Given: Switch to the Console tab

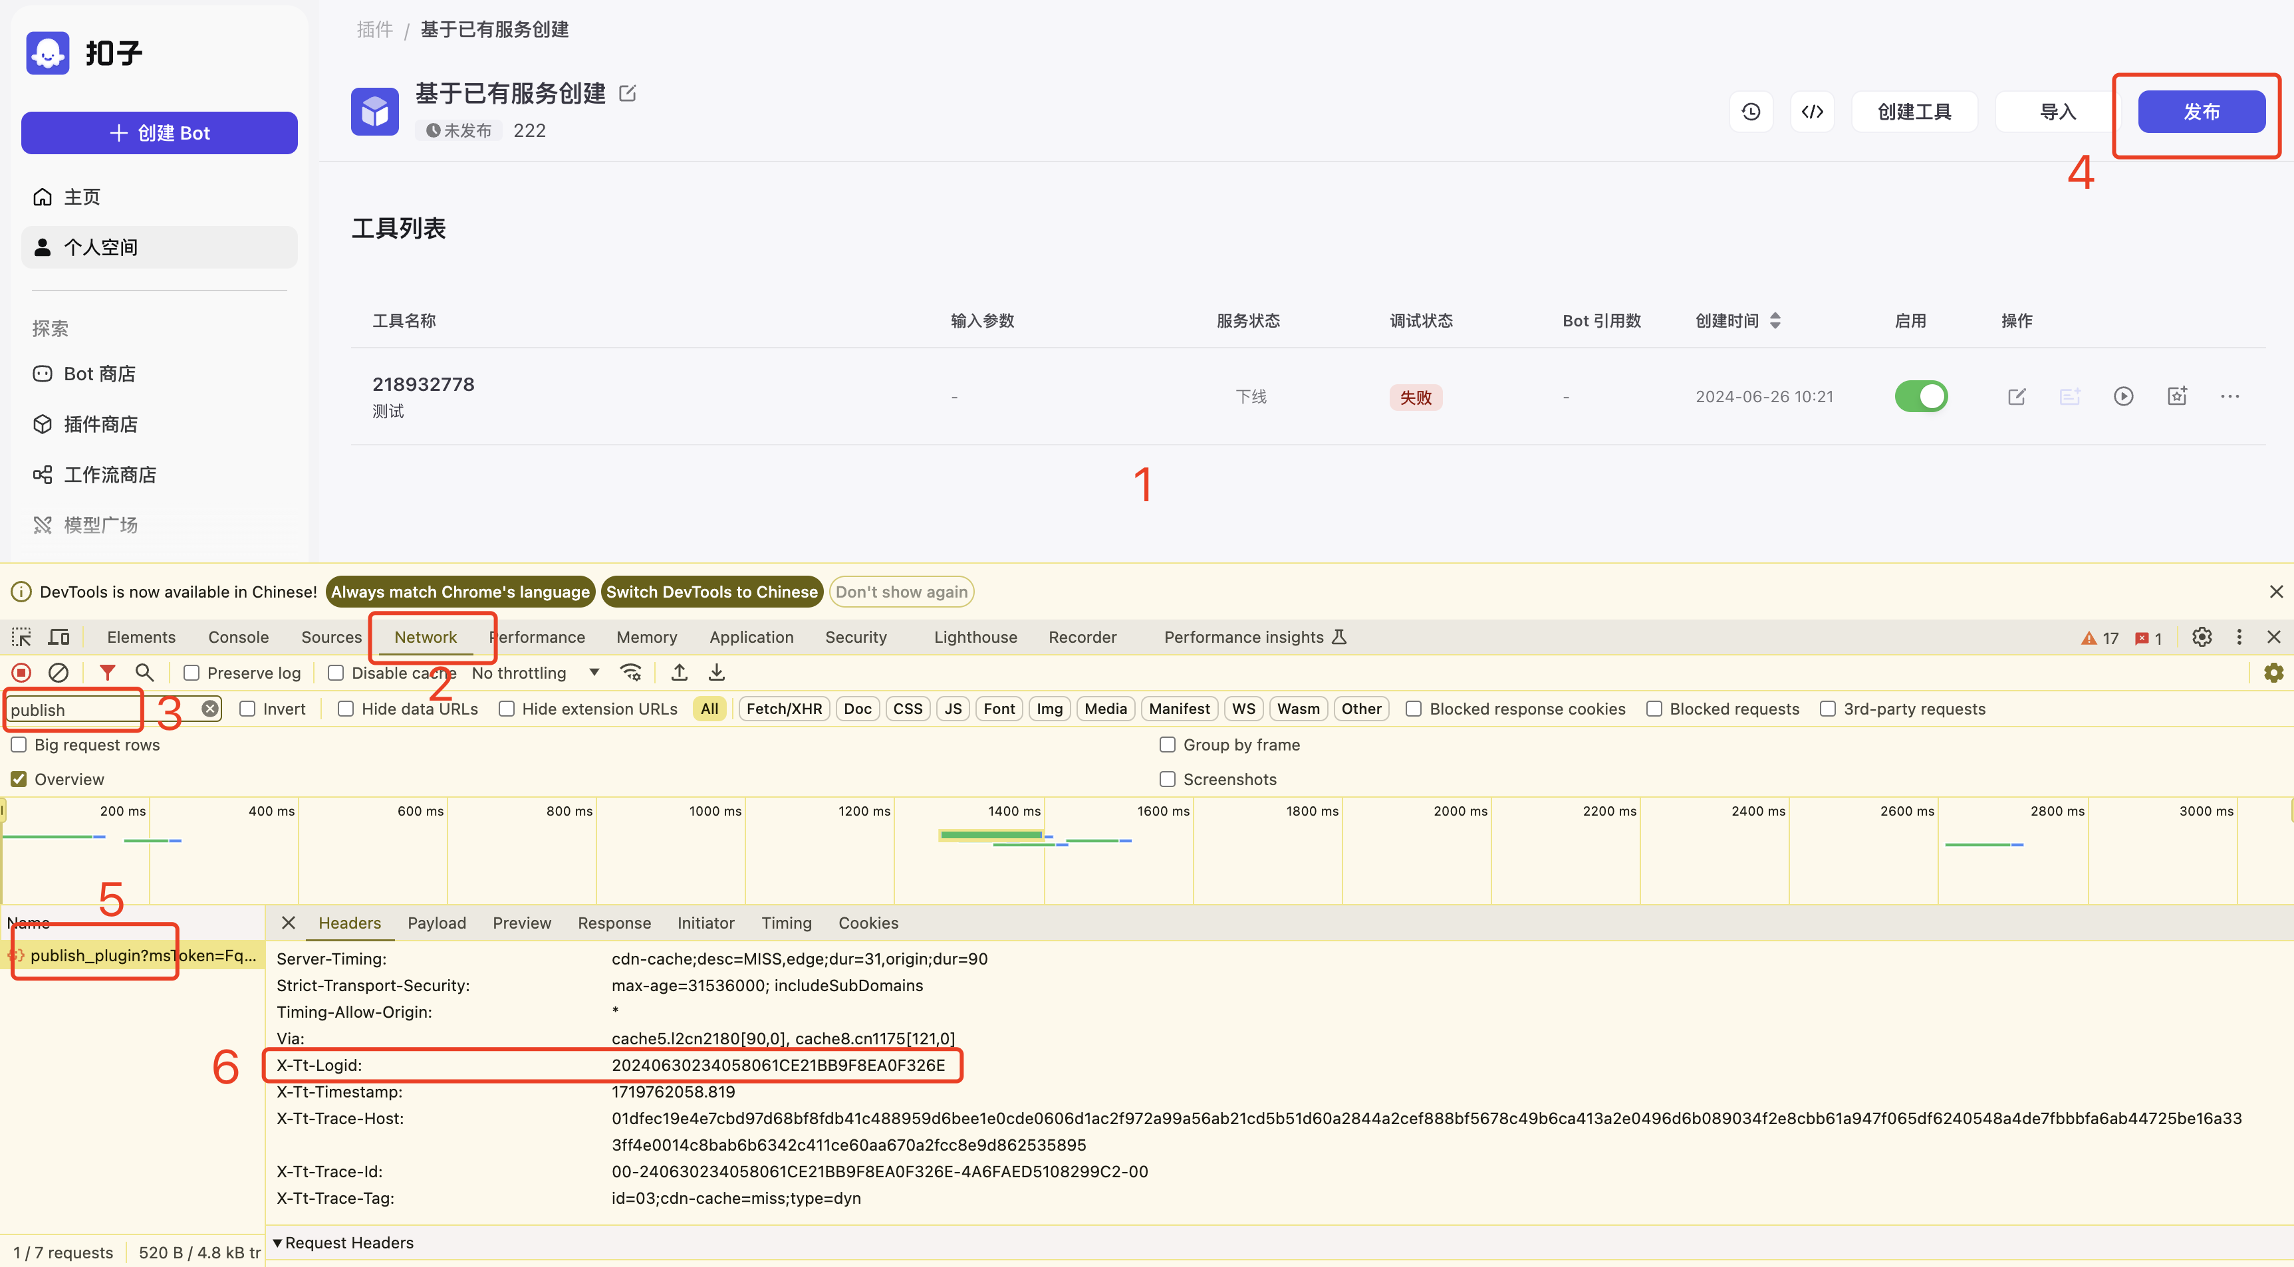Looking at the screenshot, I should (238, 637).
